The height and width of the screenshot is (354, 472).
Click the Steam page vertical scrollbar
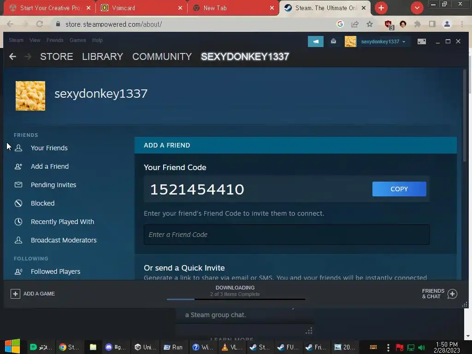tap(465, 116)
